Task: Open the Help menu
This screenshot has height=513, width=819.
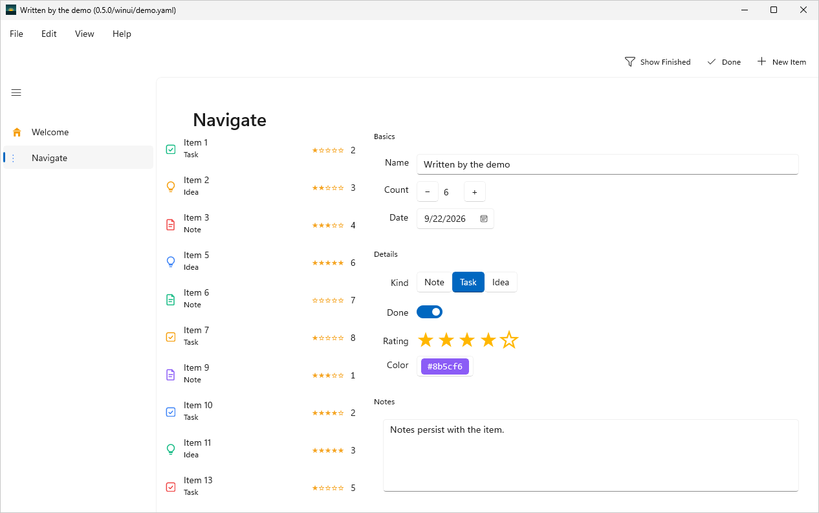Action: pyautogui.click(x=122, y=34)
